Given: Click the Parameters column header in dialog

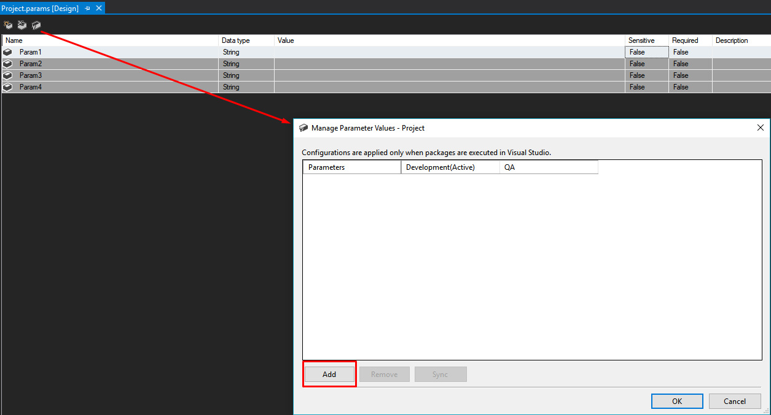Looking at the screenshot, I should [x=352, y=167].
